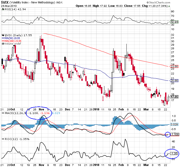Click the Volume bar-chart legend icon
The image size is (180, 167).
(3, 44)
